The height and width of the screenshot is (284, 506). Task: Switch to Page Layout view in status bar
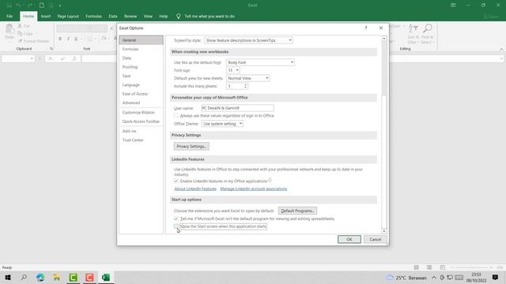pyautogui.click(x=429, y=267)
